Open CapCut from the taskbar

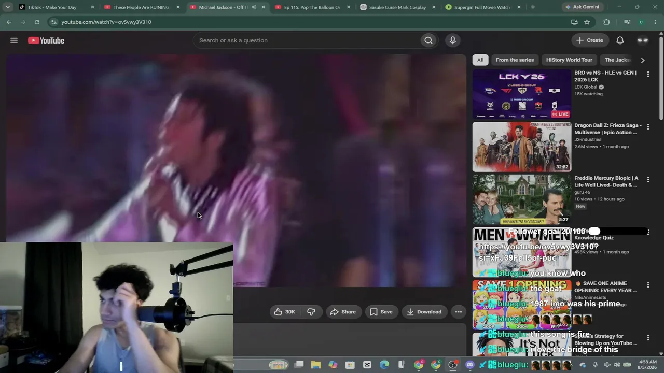coord(367,365)
